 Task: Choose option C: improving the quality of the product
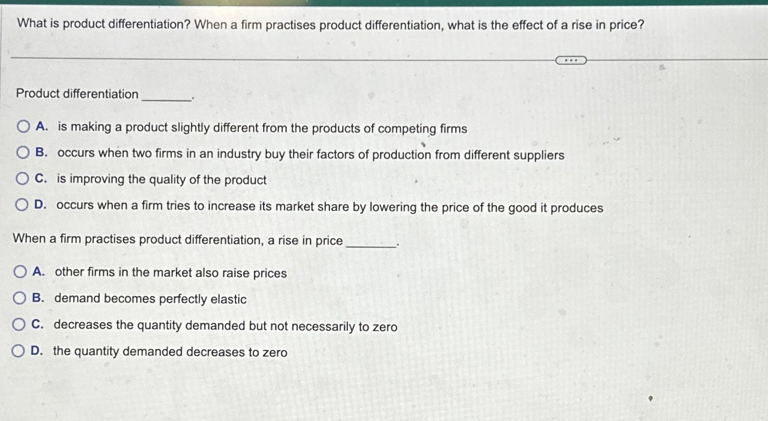coord(22,178)
